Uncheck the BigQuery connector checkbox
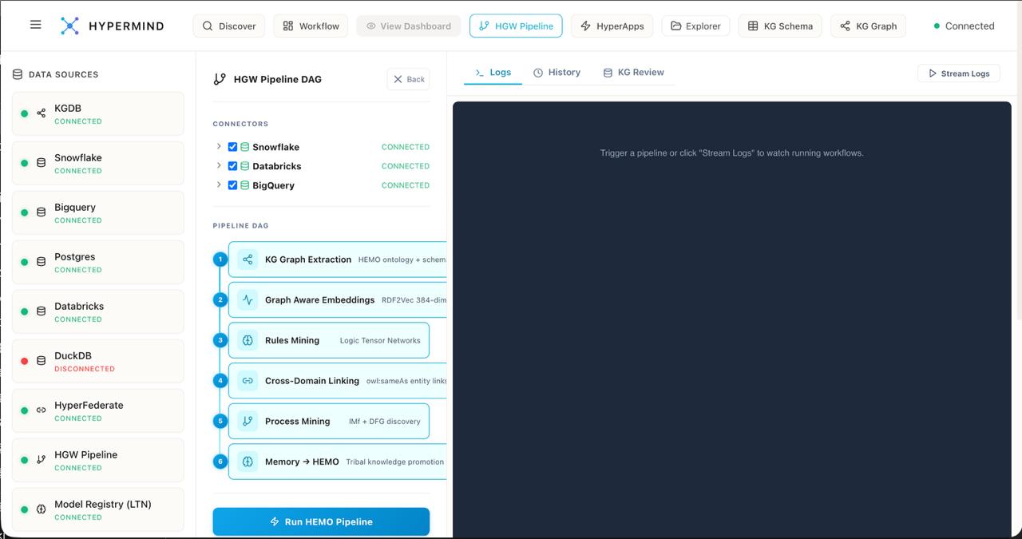Screen dimensions: 1022x539 232,185
